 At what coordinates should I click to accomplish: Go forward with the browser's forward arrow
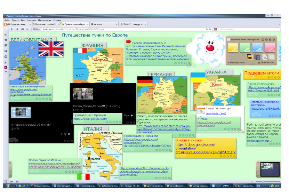pyautogui.click(x=17, y=29)
